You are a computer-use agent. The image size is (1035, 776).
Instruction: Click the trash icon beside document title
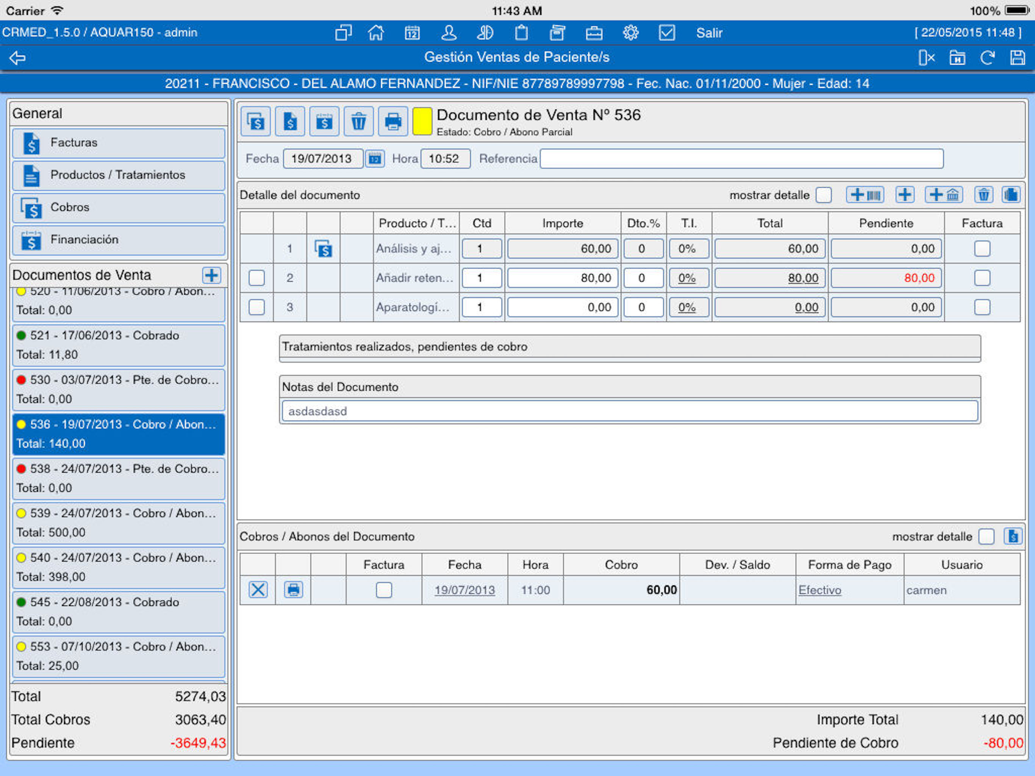358,122
